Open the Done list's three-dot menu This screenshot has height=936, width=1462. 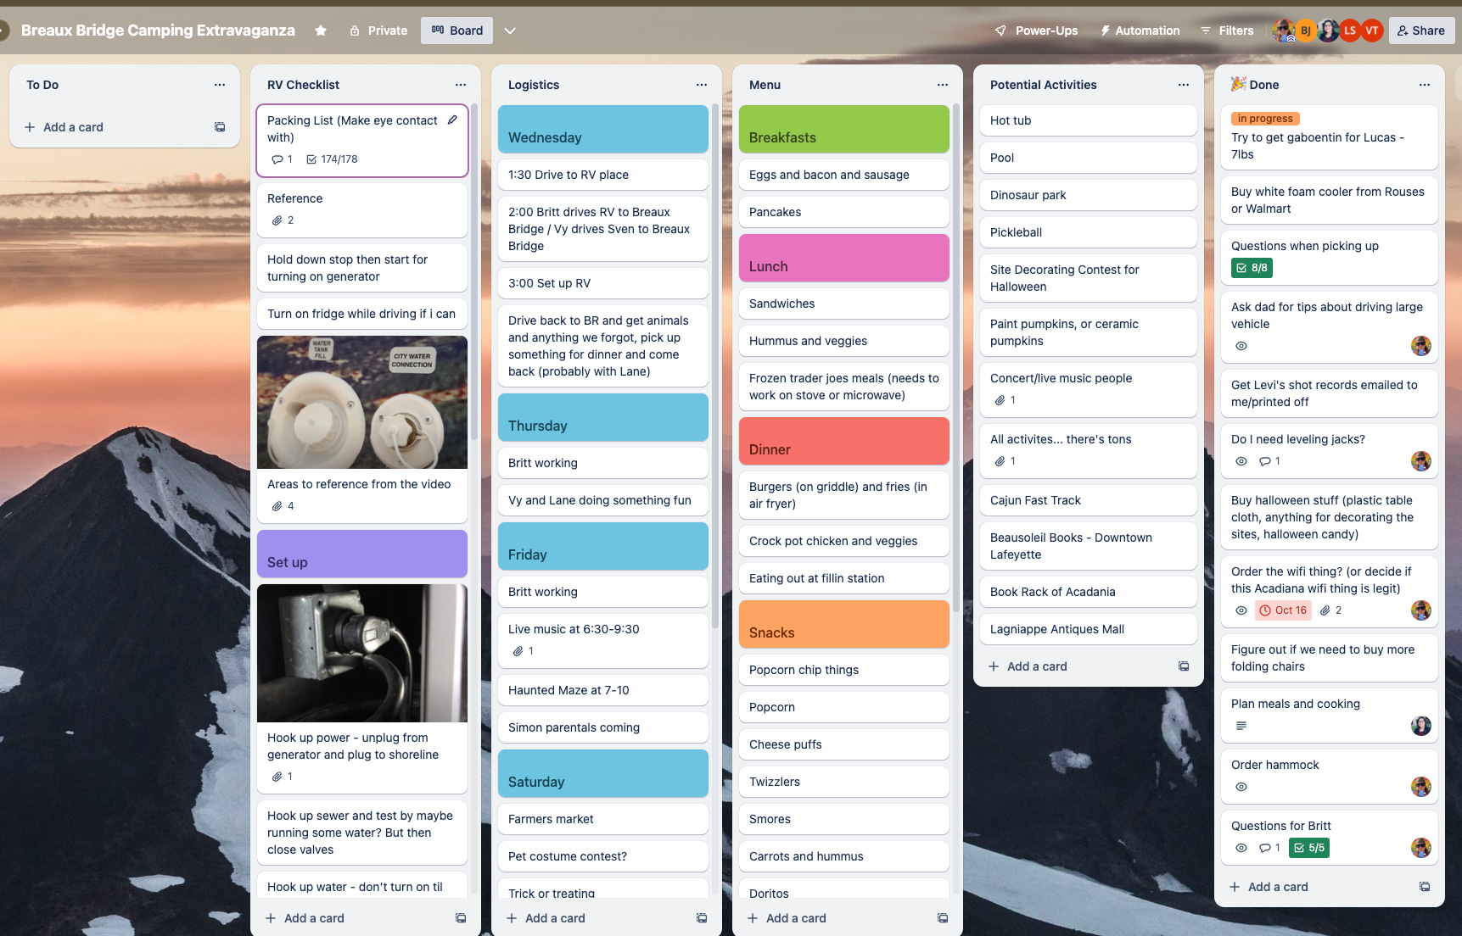coord(1425,85)
